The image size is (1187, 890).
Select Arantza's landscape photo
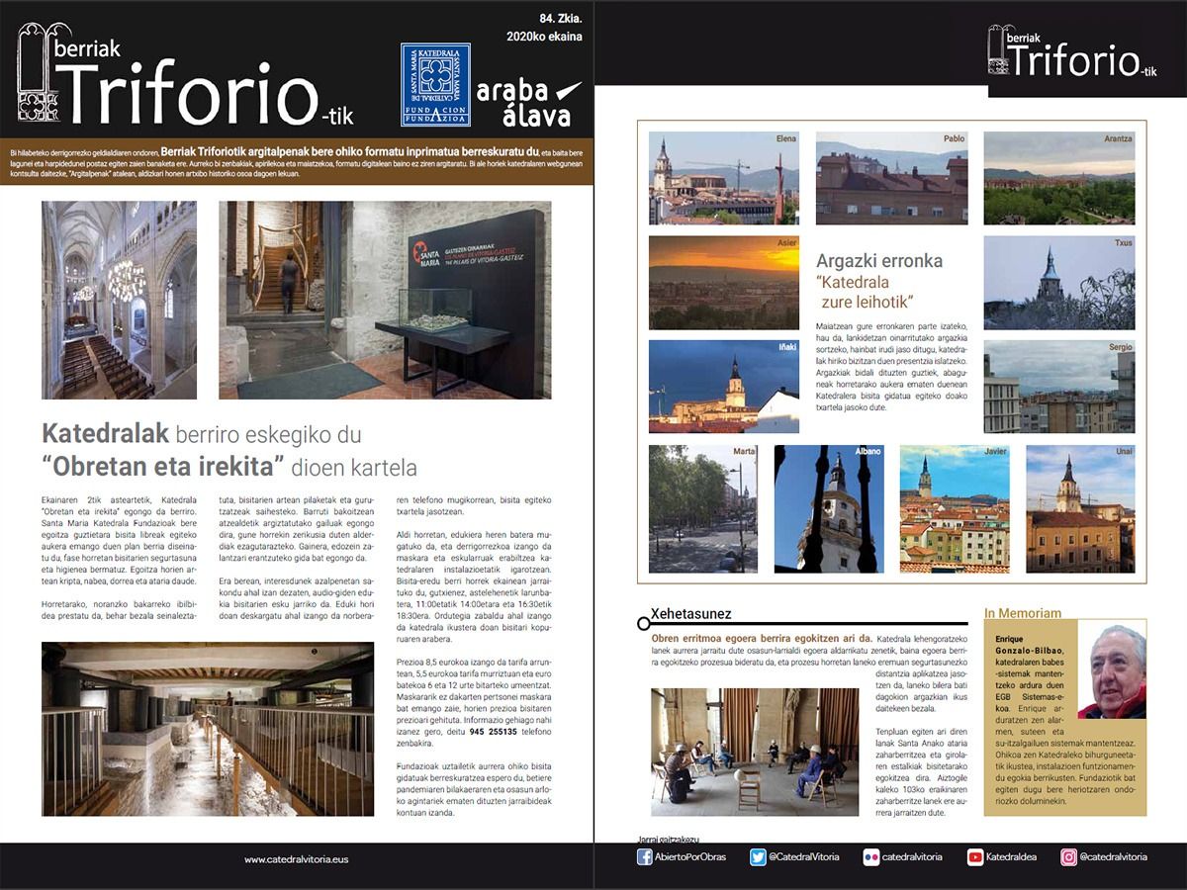(x=1059, y=178)
